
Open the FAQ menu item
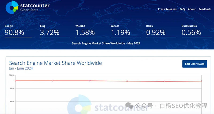182,9
